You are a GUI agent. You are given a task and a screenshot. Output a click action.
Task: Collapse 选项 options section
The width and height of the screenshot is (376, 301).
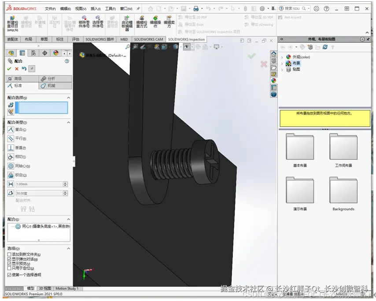tap(69, 248)
